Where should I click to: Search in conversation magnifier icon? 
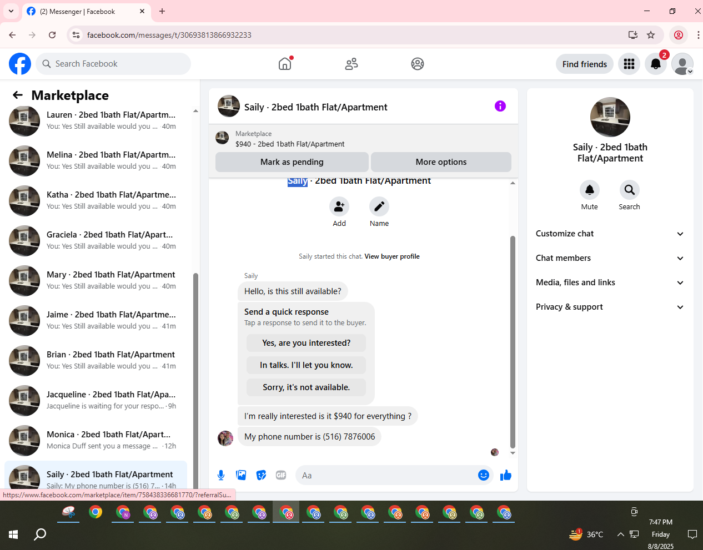tap(630, 190)
